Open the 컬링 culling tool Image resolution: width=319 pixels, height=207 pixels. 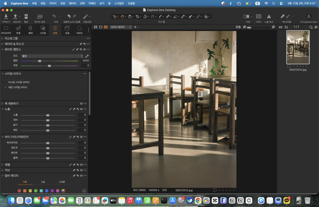[26, 16]
